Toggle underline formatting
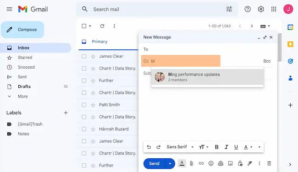 (236, 147)
